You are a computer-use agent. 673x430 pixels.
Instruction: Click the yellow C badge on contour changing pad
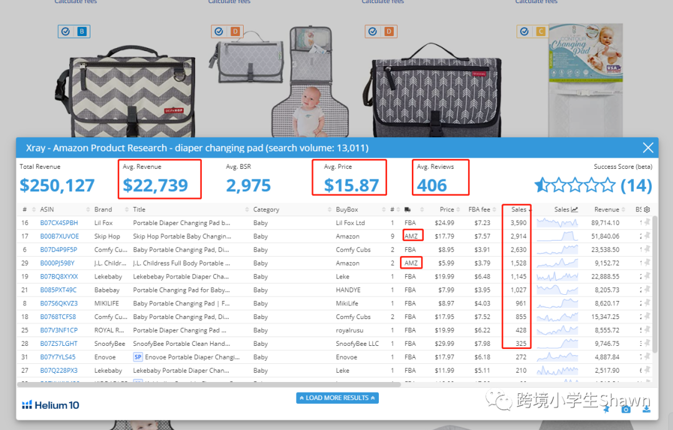(540, 31)
